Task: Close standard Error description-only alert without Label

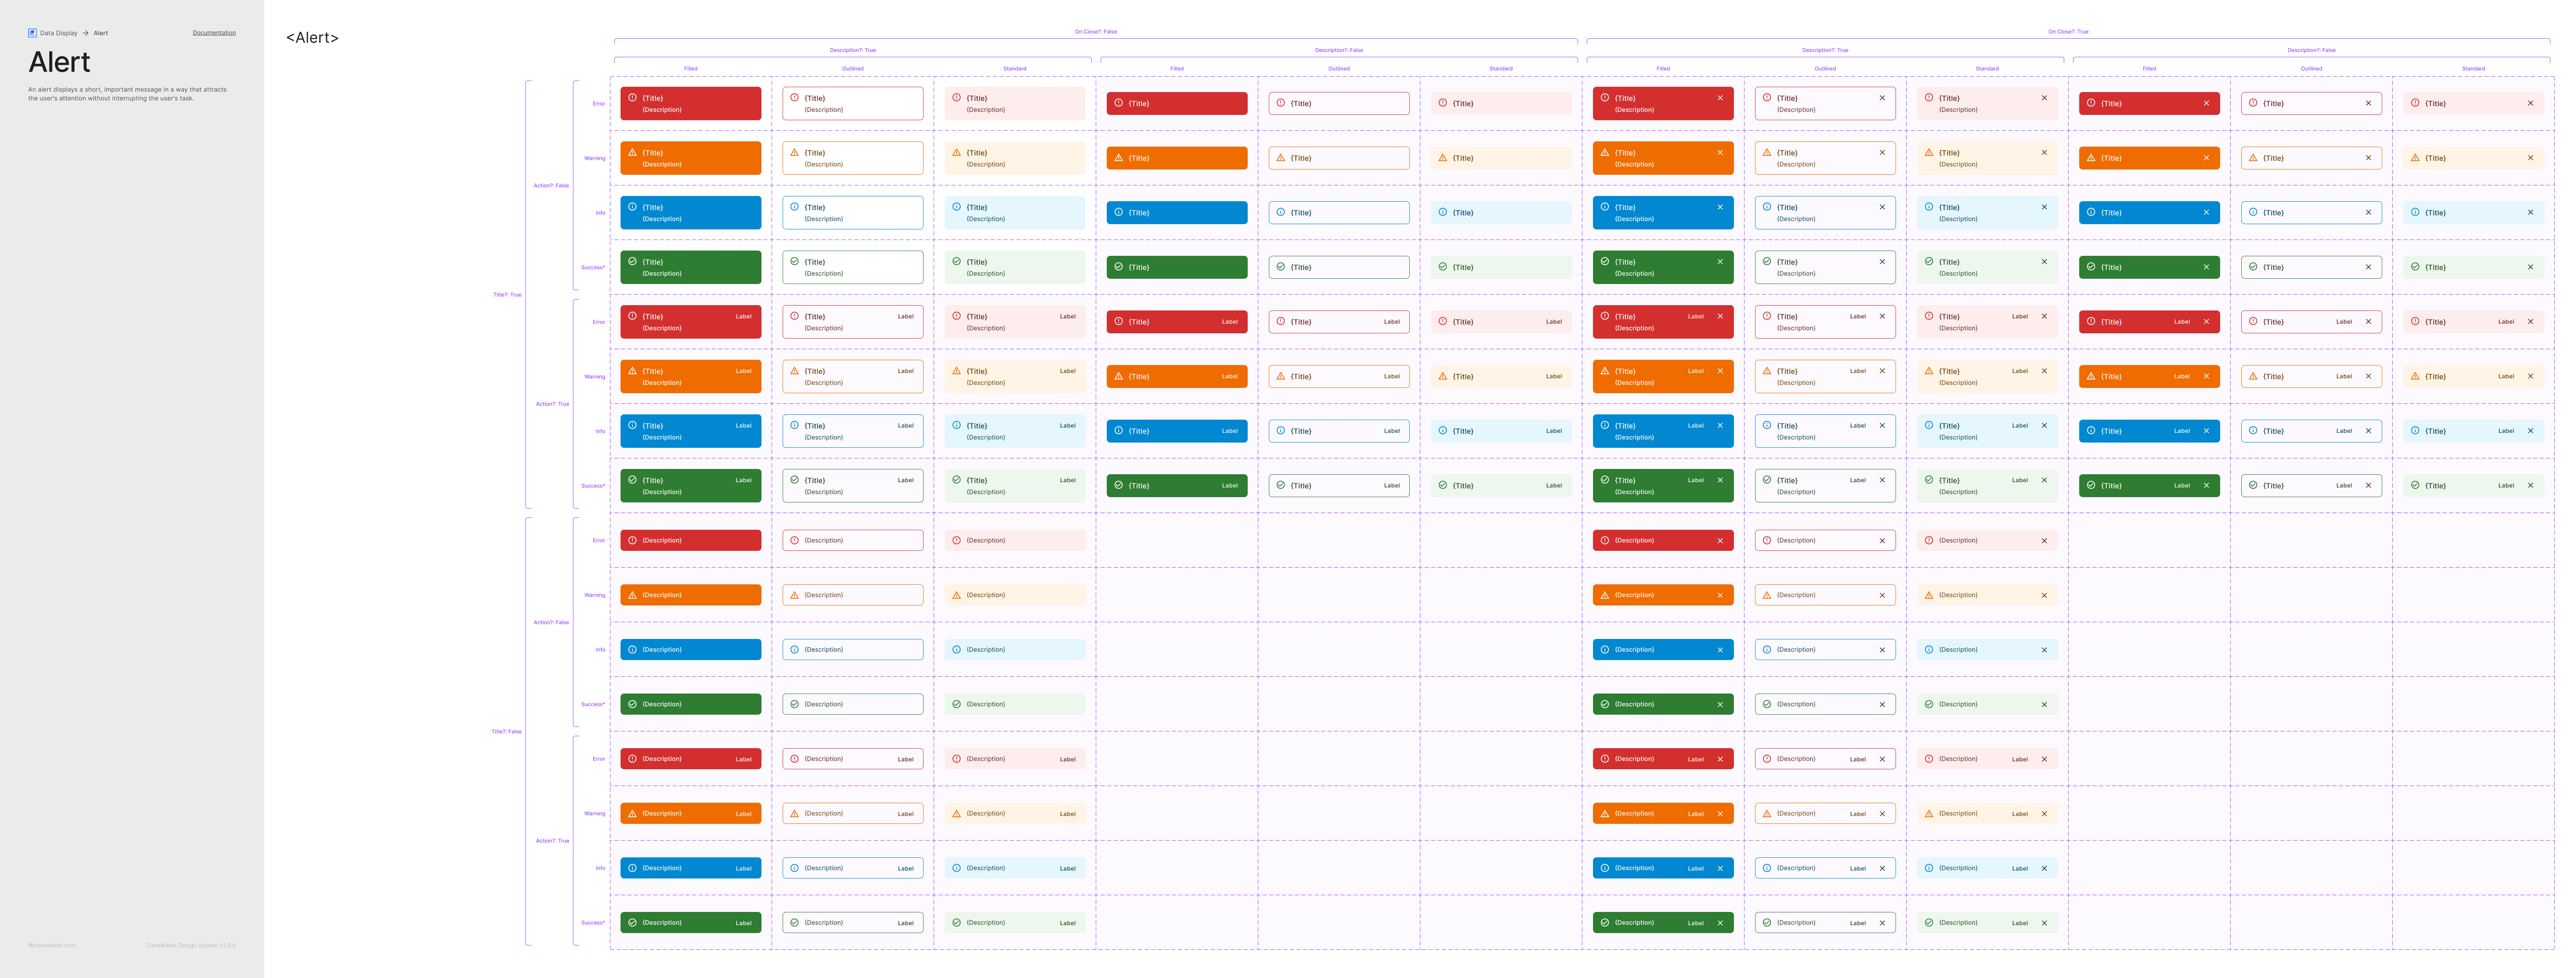Action: pyautogui.click(x=2044, y=541)
